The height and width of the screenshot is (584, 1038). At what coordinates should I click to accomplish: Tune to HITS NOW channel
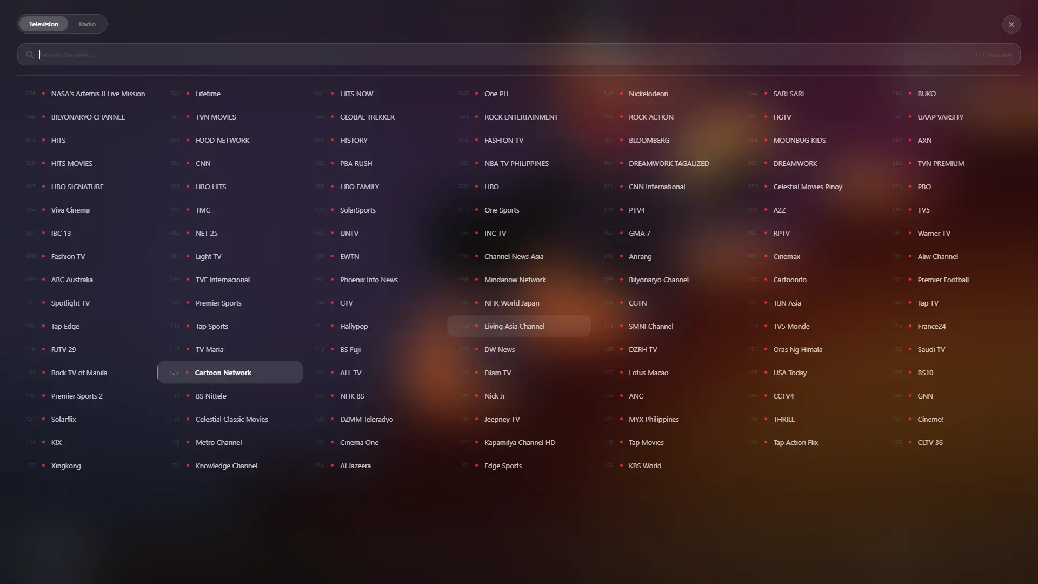(x=374, y=94)
